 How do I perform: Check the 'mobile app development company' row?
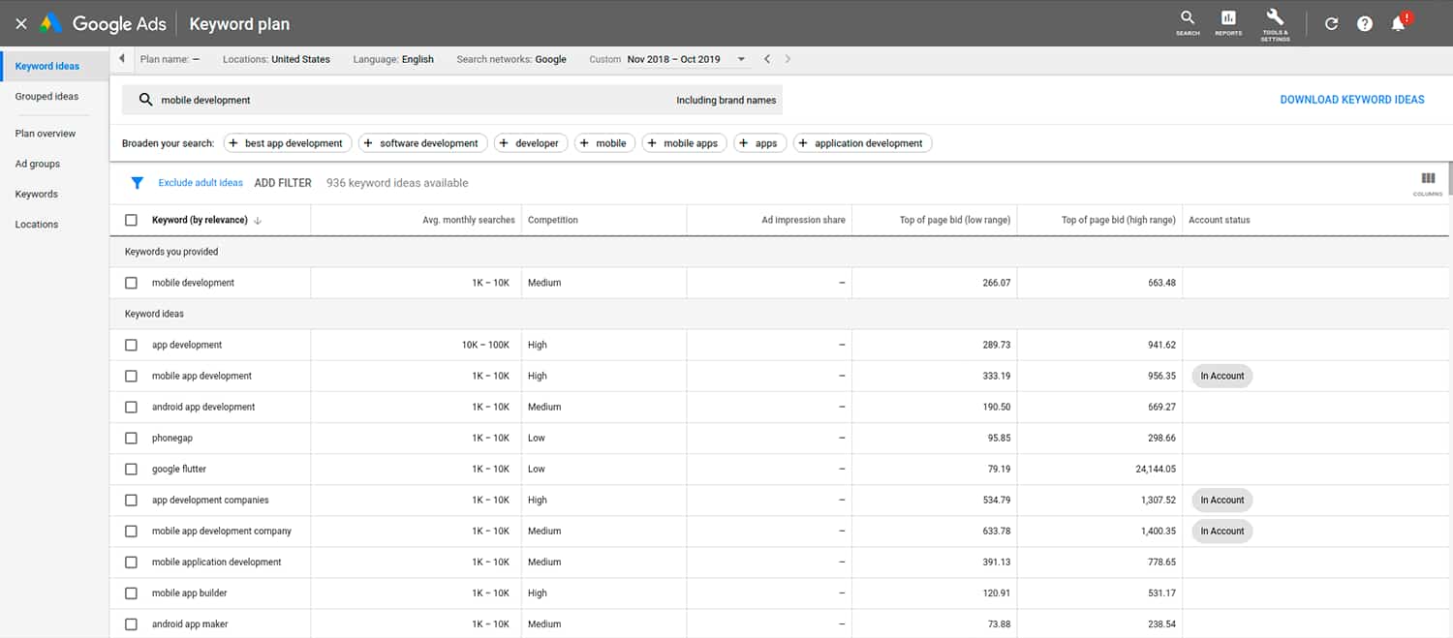(131, 531)
